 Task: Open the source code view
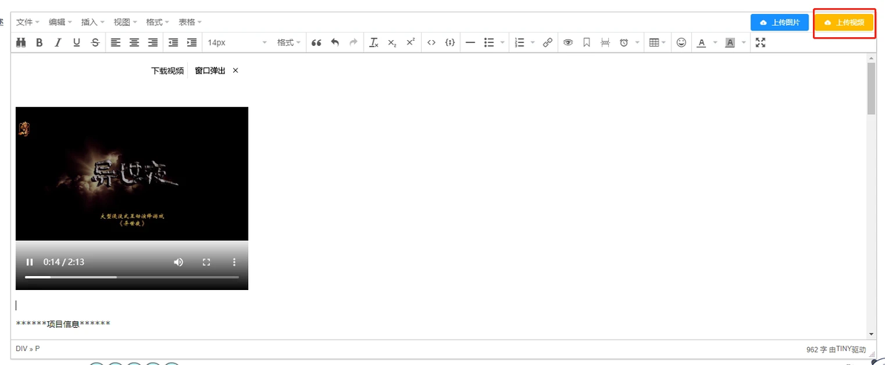click(x=431, y=42)
